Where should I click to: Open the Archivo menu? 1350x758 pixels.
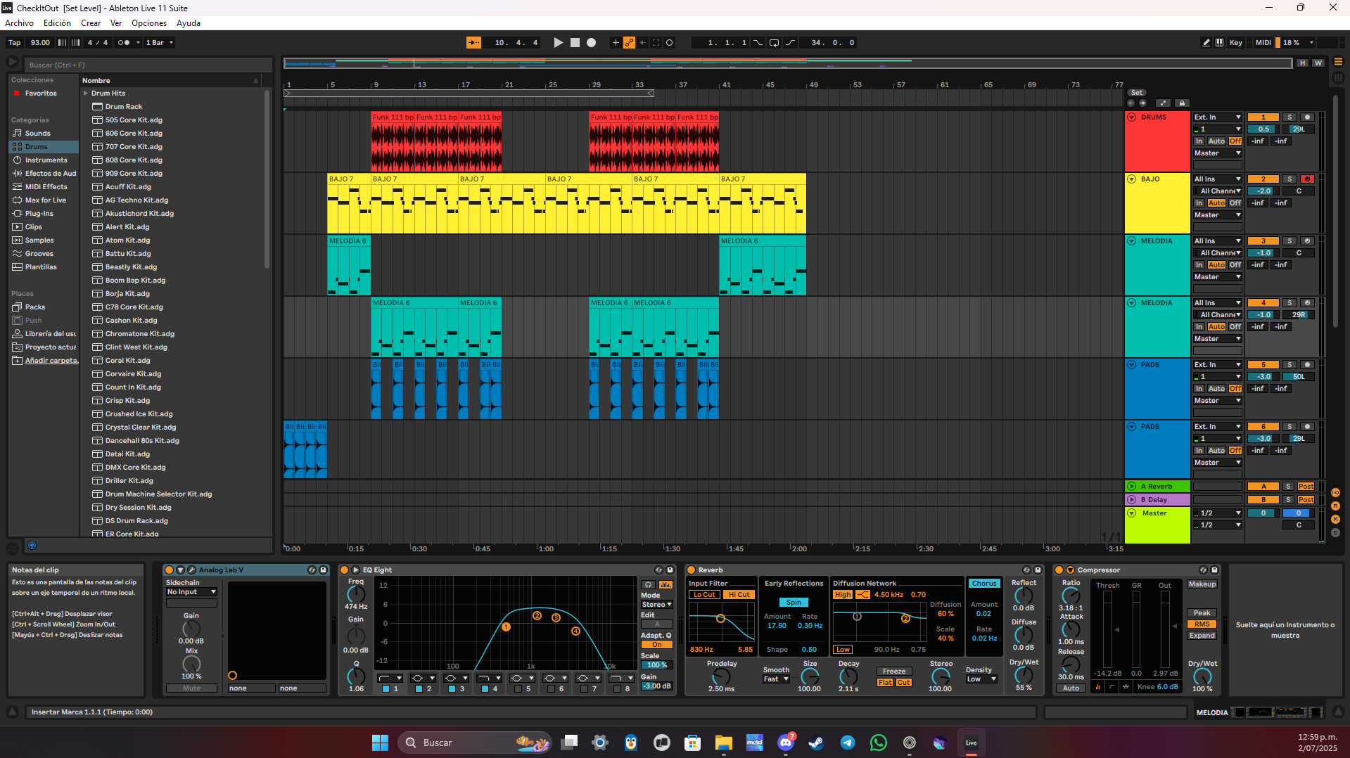coord(19,23)
